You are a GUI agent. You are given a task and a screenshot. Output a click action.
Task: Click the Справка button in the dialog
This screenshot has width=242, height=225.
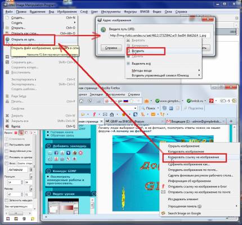tap(111, 48)
